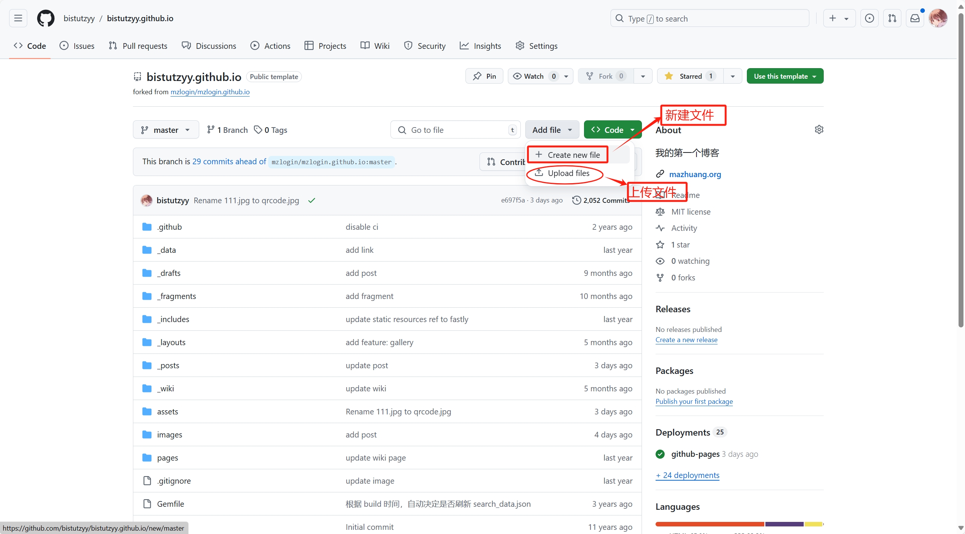
Task: Click the _drafts folder icon
Action: click(x=147, y=273)
